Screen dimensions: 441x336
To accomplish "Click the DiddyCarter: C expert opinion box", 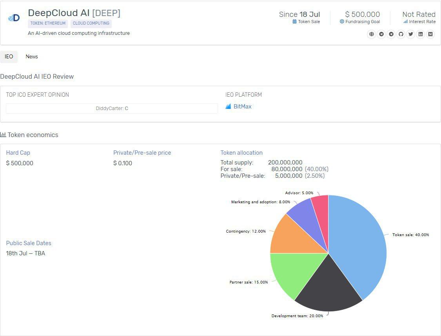I will pyautogui.click(x=112, y=108).
